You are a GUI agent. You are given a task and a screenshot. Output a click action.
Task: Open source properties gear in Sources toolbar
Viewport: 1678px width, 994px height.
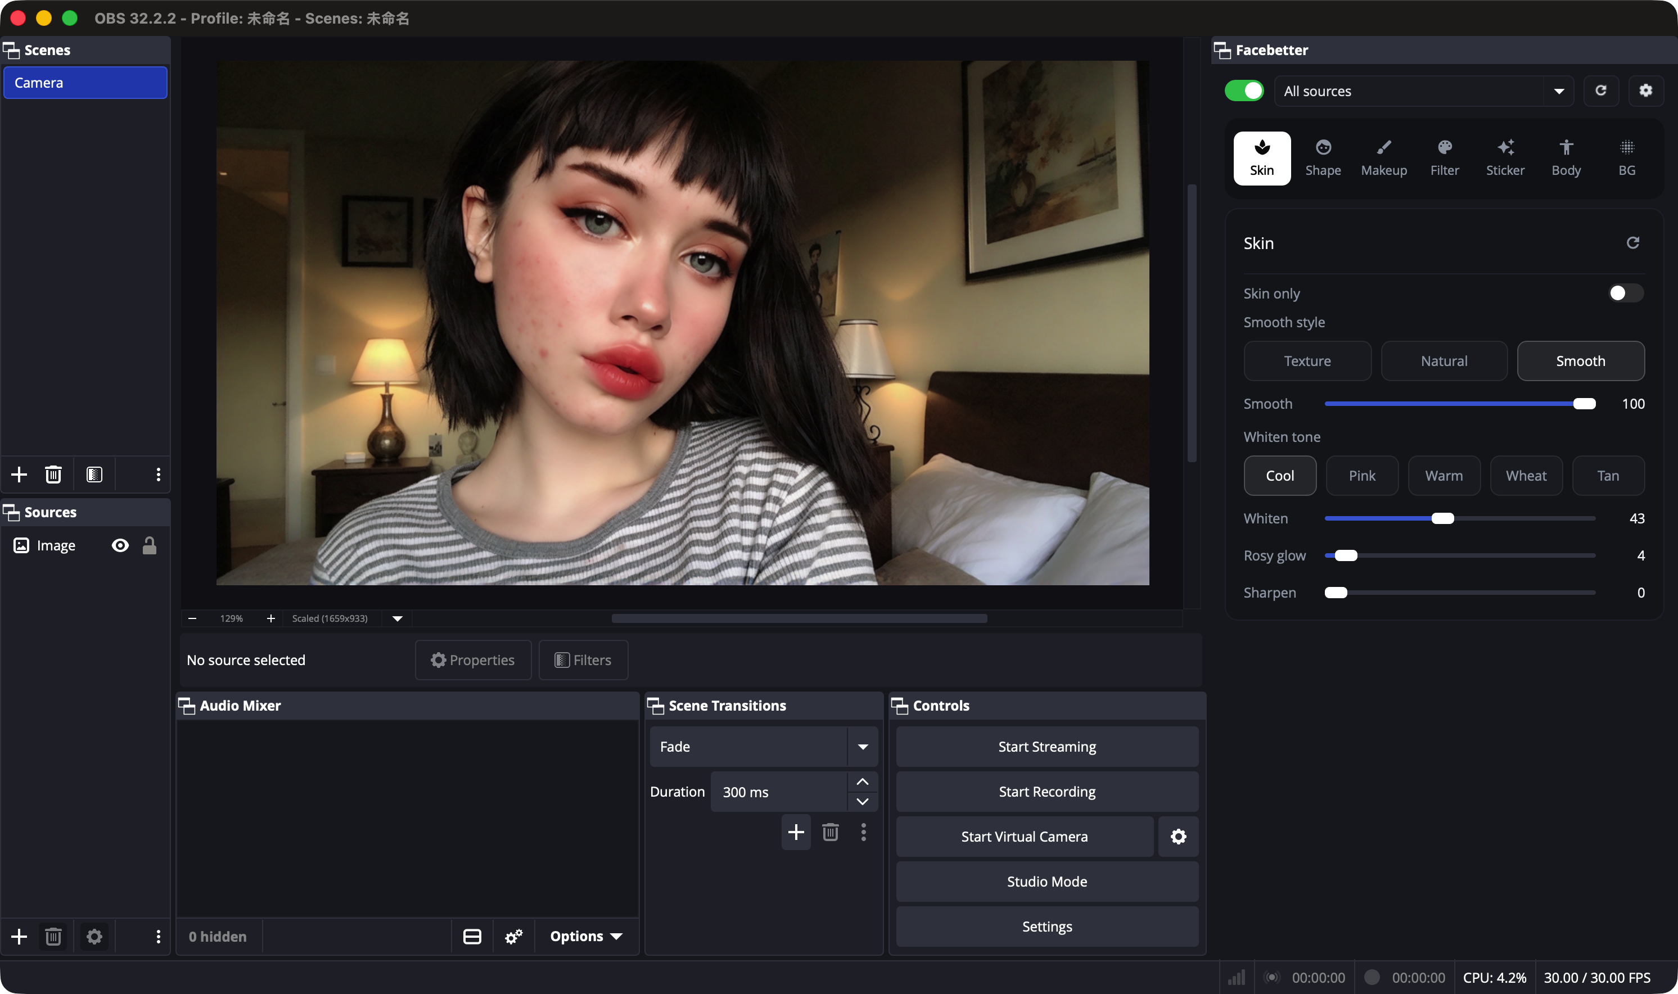(x=94, y=937)
